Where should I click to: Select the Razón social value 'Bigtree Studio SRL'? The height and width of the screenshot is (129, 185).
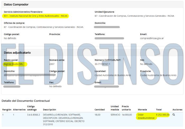coord(13,64)
